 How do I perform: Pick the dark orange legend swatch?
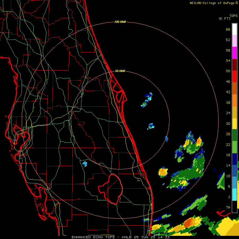click(234, 88)
